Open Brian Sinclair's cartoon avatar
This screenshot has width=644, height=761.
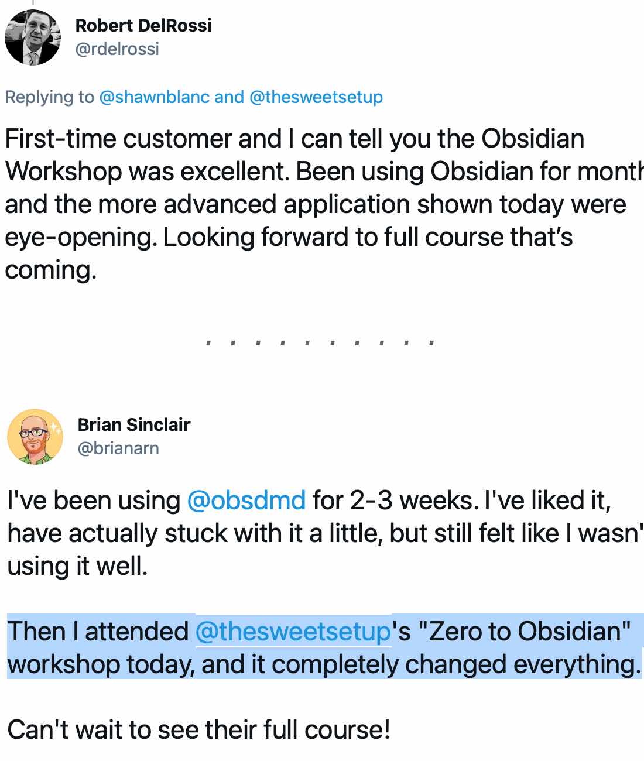coord(35,437)
